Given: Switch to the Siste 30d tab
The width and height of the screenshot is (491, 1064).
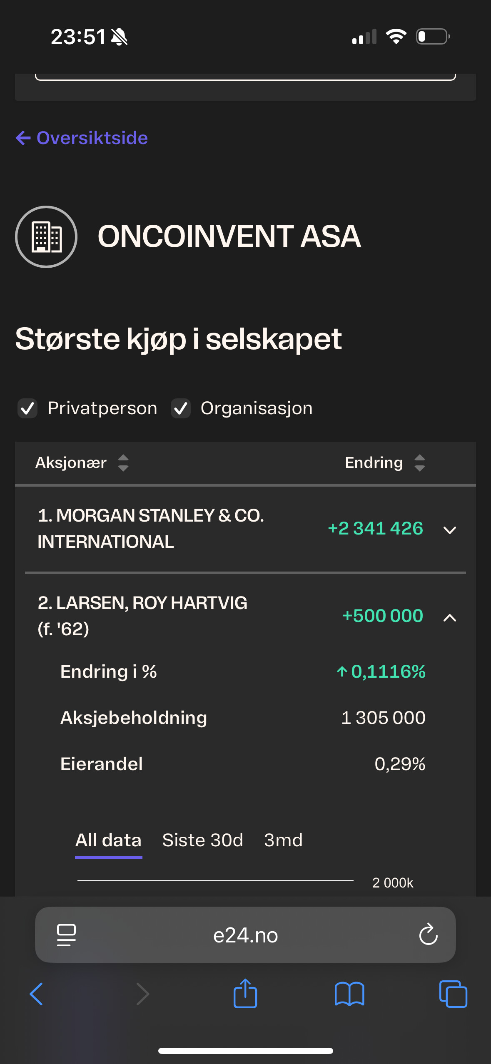Looking at the screenshot, I should (202, 840).
